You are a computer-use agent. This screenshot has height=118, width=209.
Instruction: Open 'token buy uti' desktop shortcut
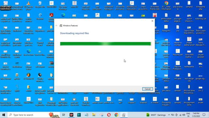tap(201, 16)
